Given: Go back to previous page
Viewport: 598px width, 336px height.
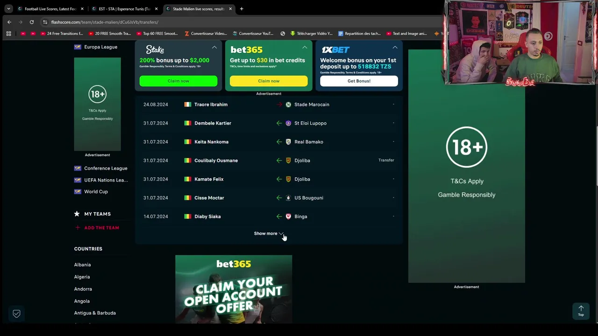Looking at the screenshot, I should [x=9, y=22].
